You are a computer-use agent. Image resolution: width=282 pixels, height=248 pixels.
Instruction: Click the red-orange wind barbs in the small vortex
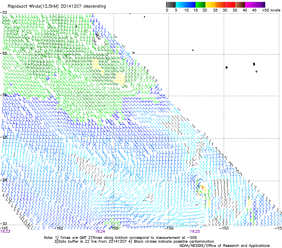pyautogui.click(x=203, y=188)
